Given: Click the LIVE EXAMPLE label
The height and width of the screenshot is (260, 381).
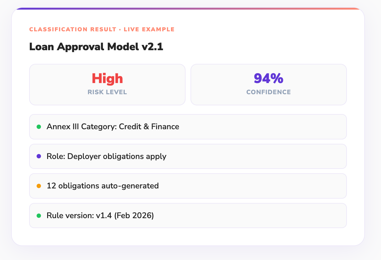Looking at the screenshot, I should [x=149, y=29].
